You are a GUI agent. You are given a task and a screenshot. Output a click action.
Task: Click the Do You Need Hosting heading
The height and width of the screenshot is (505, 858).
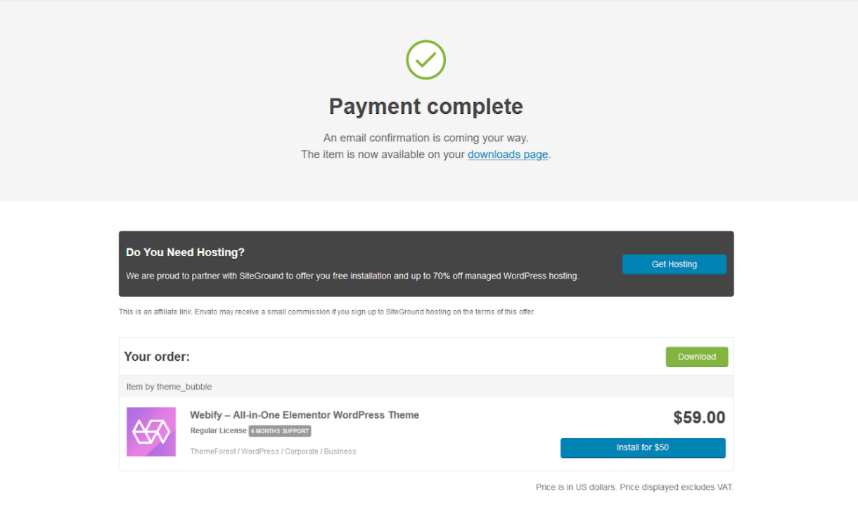[x=185, y=252]
